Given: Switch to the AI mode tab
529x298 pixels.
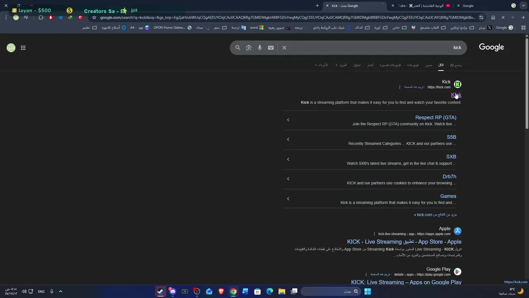Looking at the screenshot, I should [x=456, y=65].
